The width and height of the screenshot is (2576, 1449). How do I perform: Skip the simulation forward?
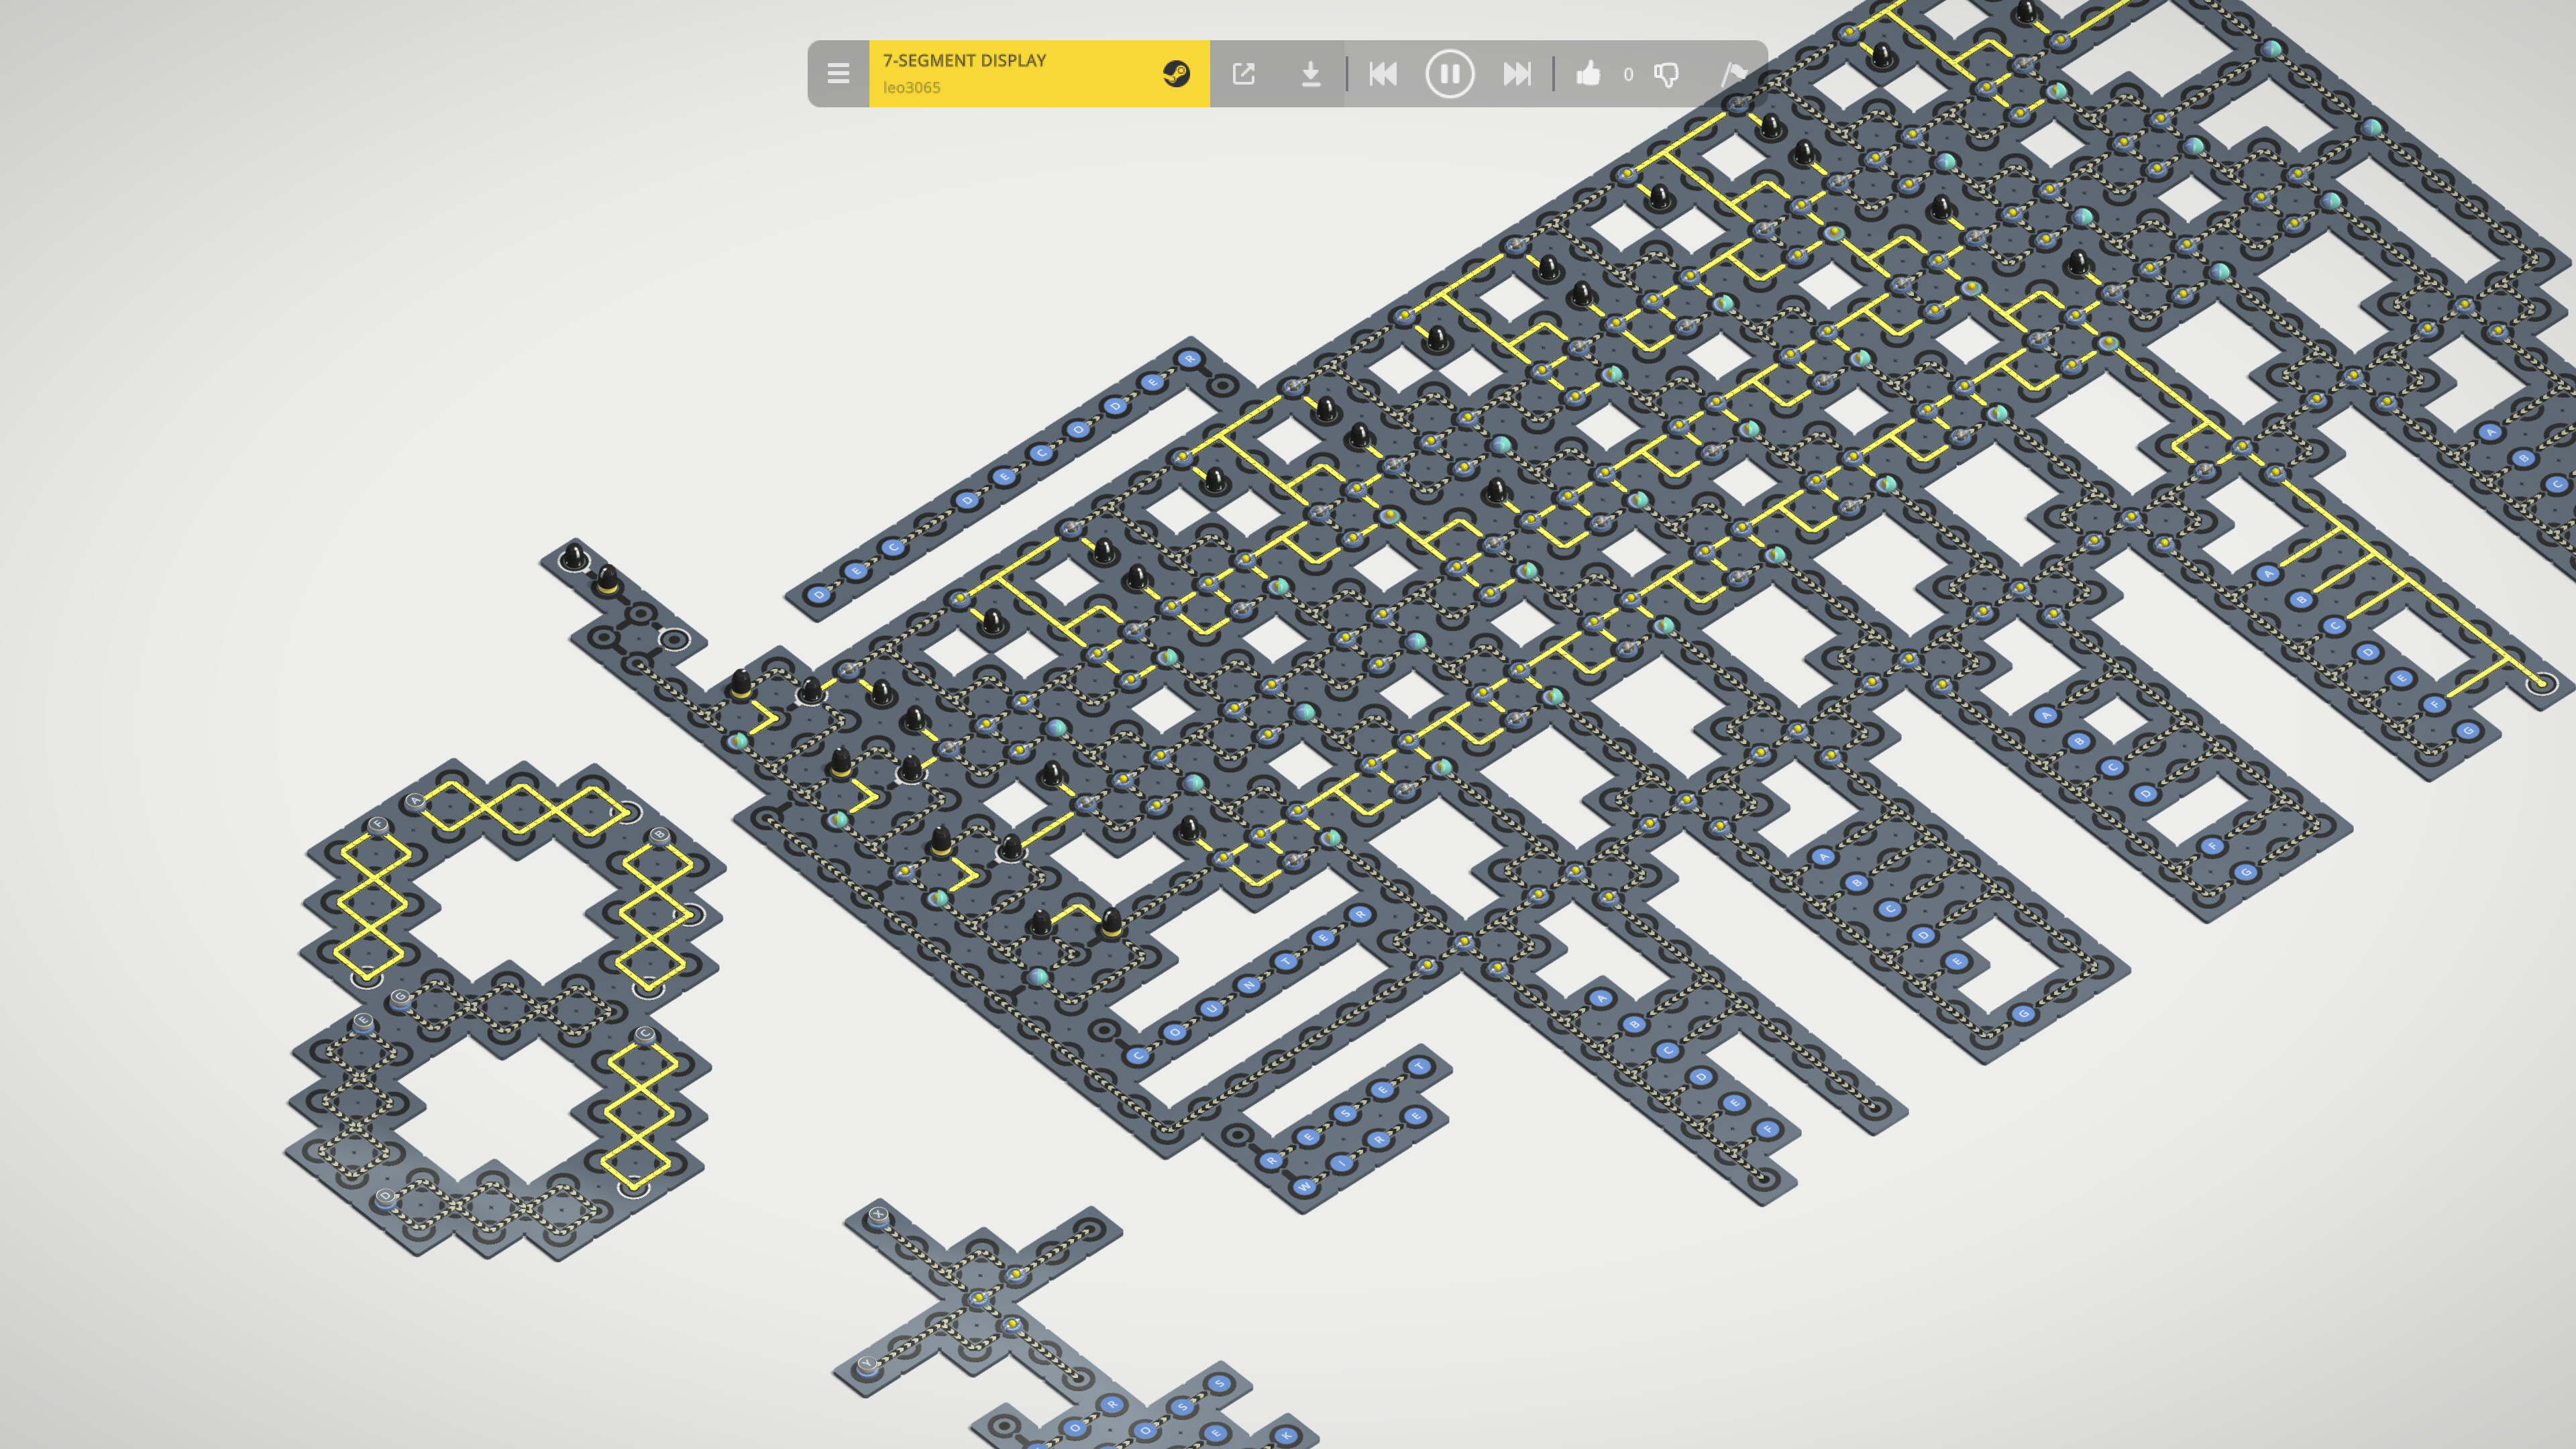pyautogui.click(x=1516, y=73)
